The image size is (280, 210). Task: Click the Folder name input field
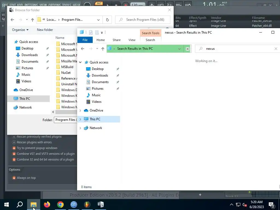click(66, 120)
